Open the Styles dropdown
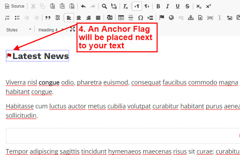Viewport: 240px width, 155px height. point(18,30)
